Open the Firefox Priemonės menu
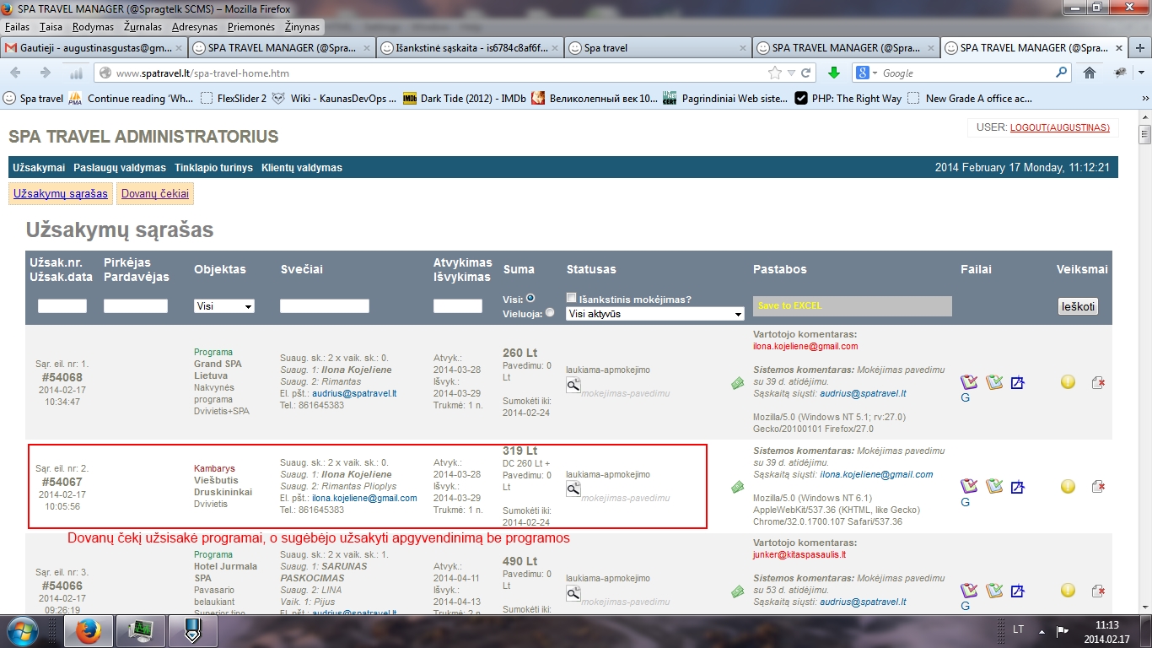 (x=251, y=27)
